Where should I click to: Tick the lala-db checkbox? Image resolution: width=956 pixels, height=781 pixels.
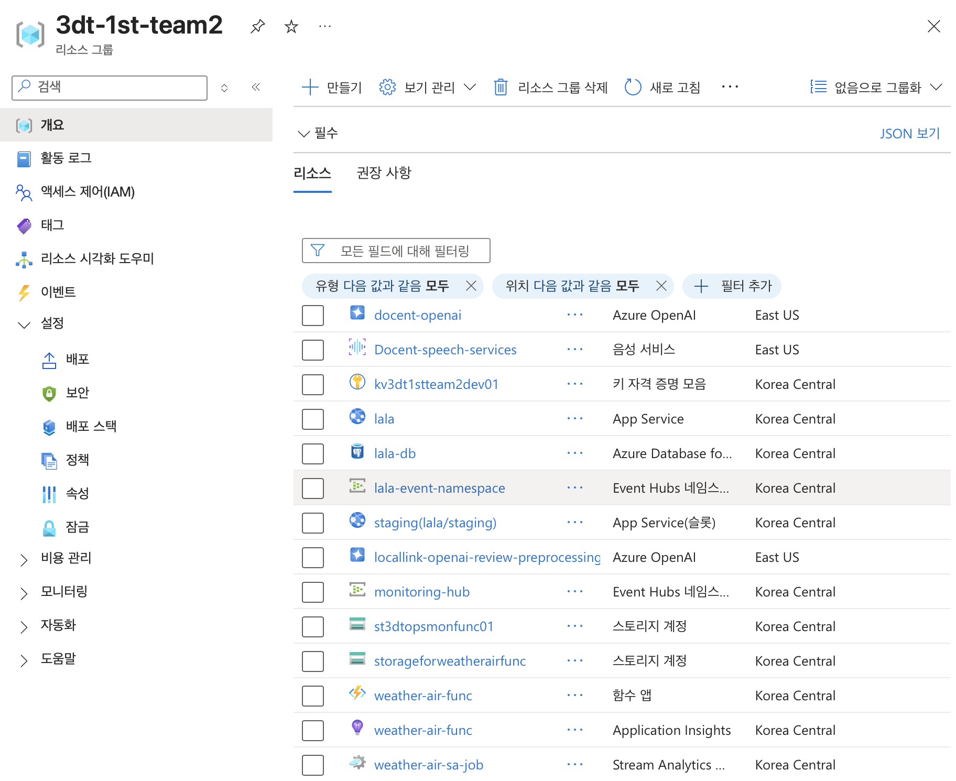pos(313,454)
